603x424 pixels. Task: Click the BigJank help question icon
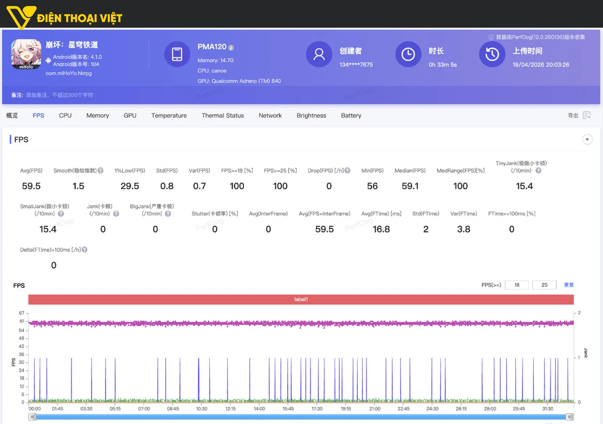point(168,214)
